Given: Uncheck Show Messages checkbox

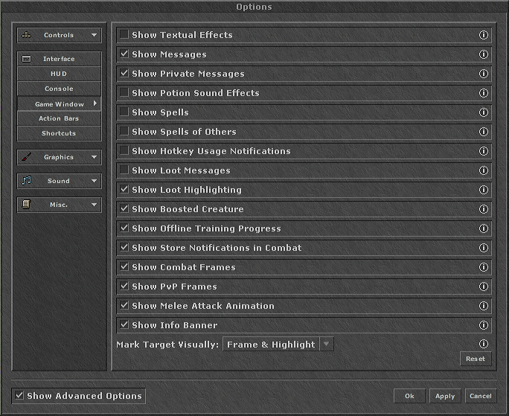Looking at the screenshot, I should coord(124,54).
